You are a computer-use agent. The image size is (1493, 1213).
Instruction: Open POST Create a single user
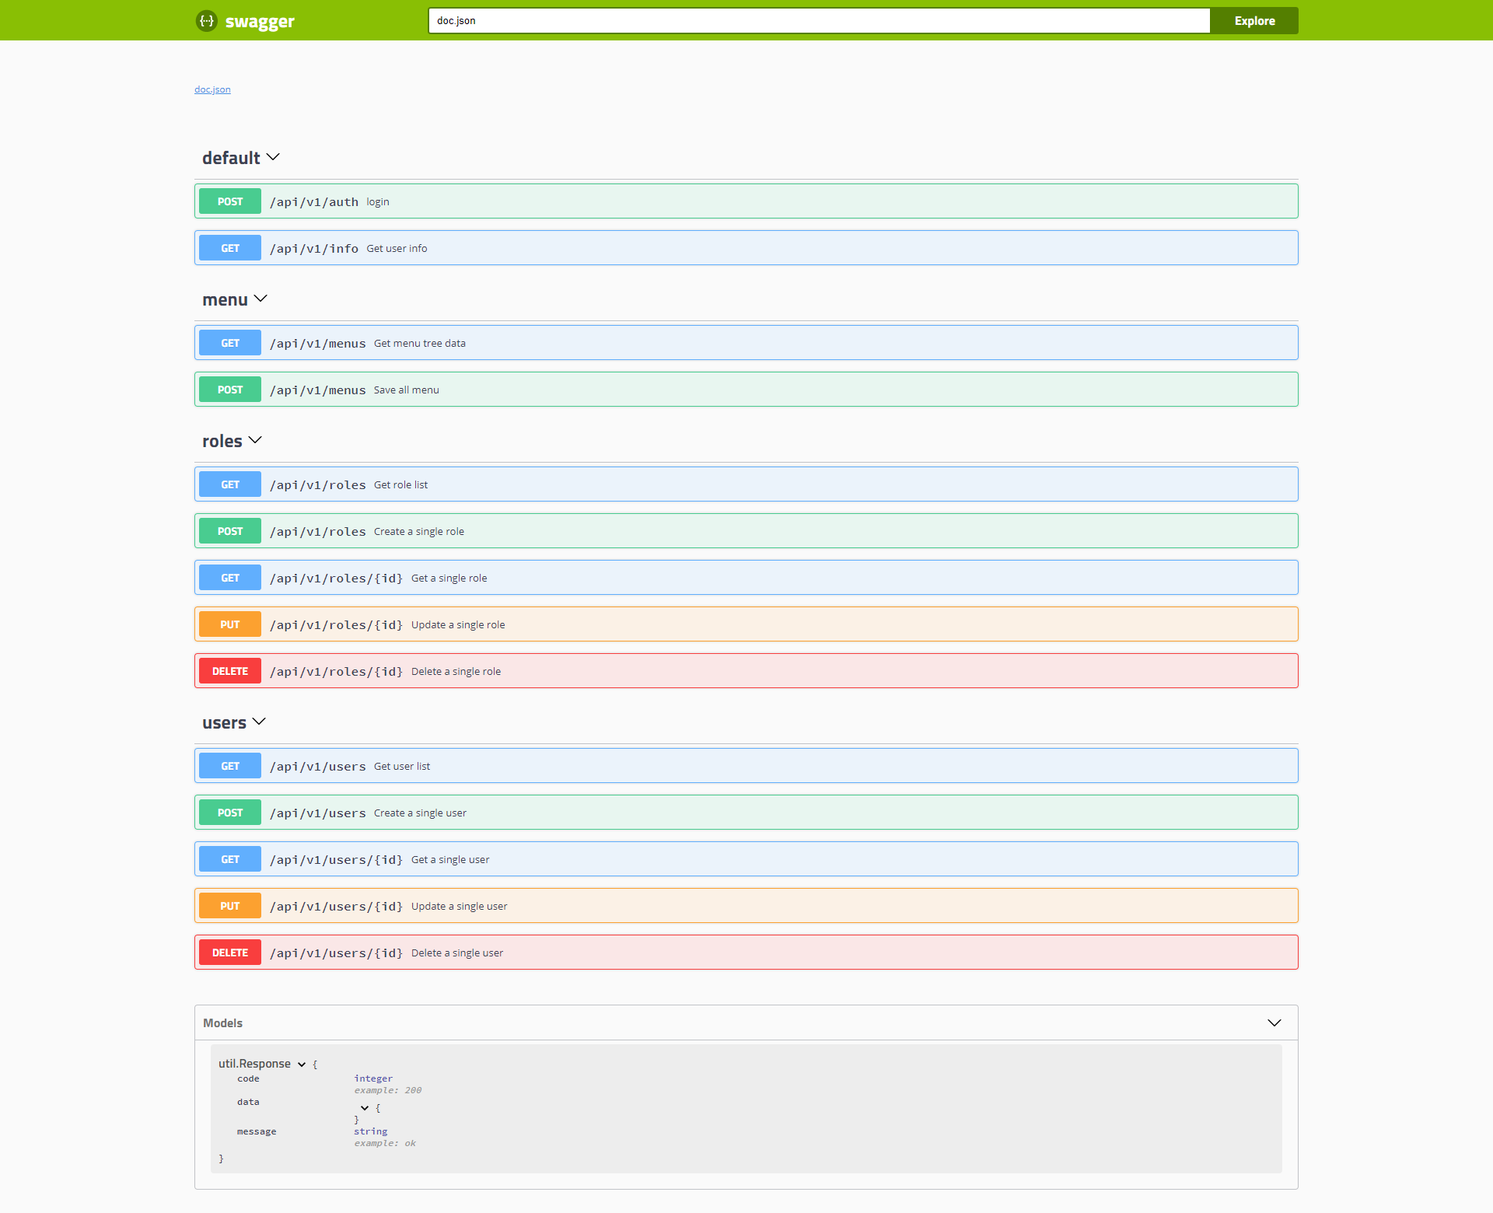(x=745, y=813)
